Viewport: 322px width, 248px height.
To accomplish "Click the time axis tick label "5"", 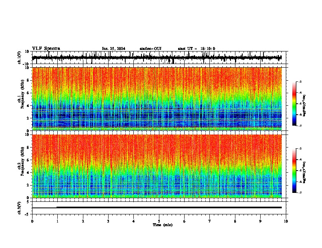I will point(159,221).
